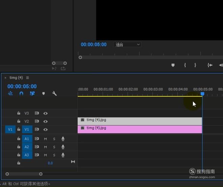Click source panel zoom bar right handle

pyautogui.click(x=65, y=63)
